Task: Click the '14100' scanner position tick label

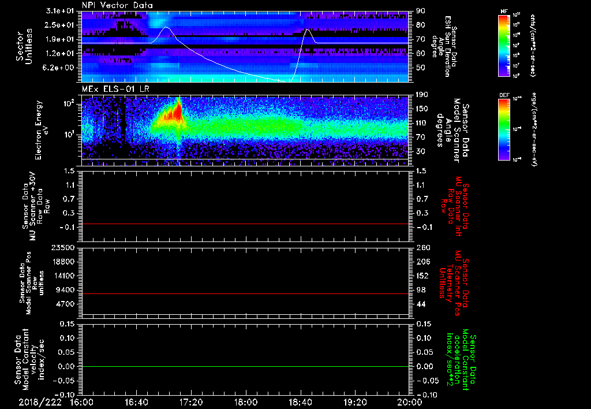Action: [63, 276]
